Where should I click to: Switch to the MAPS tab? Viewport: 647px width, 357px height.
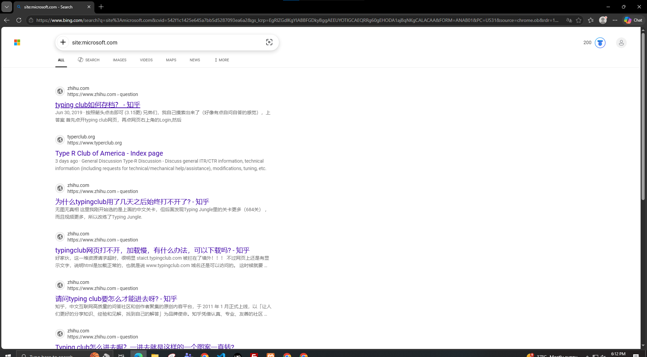pos(171,60)
